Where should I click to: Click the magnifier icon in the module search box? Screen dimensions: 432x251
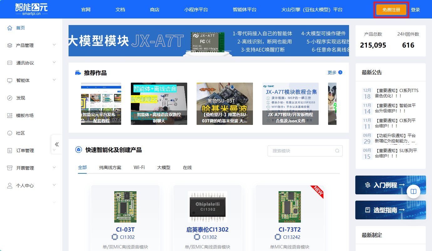click(x=337, y=151)
